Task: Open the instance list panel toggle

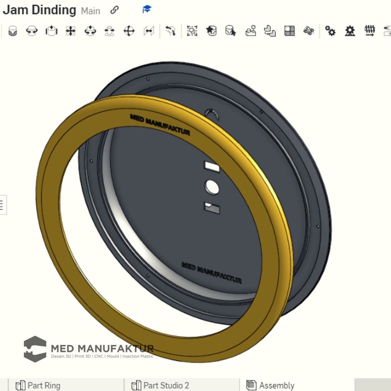Action: (2, 205)
